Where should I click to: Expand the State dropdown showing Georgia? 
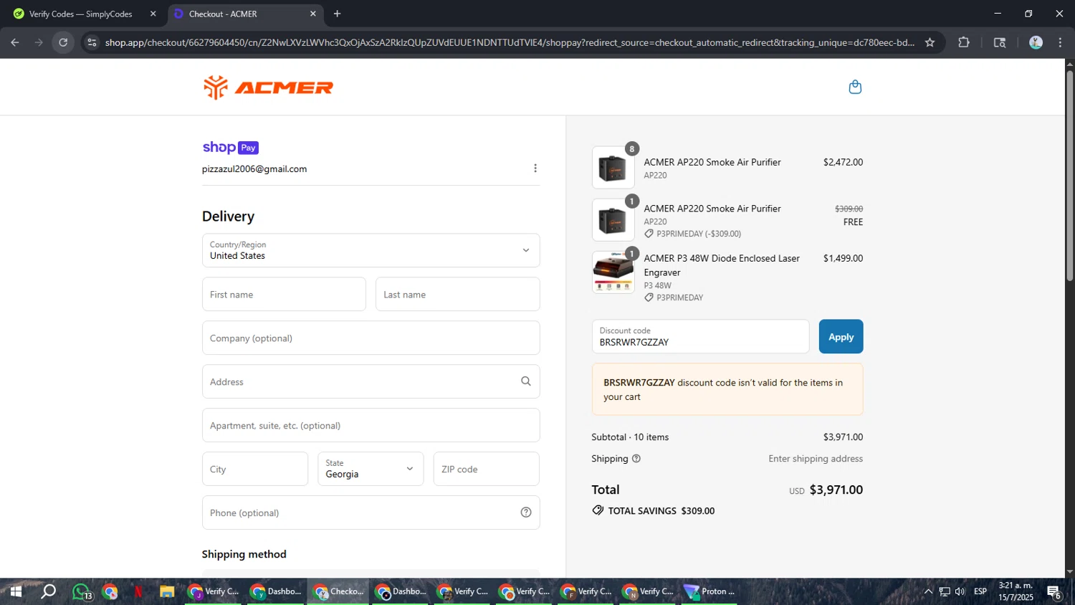coord(371,469)
